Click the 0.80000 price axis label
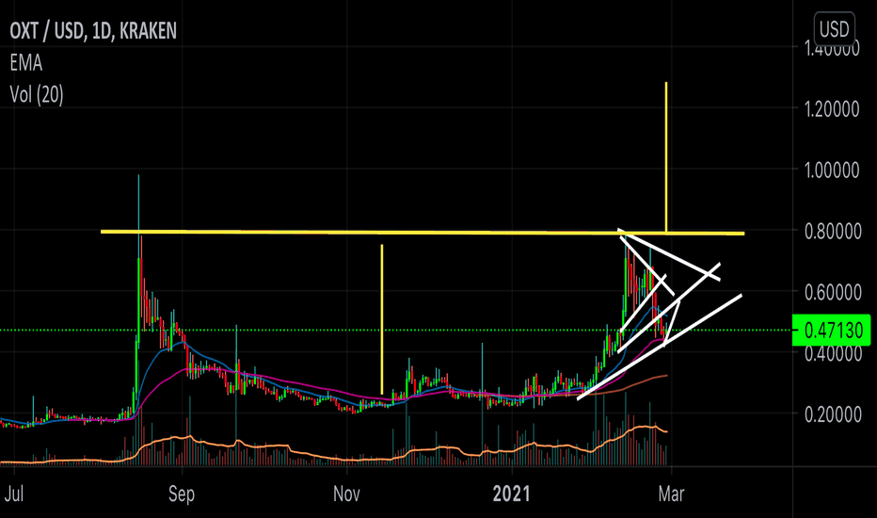Screen dimensions: 877x518 (x=832, y=231)
